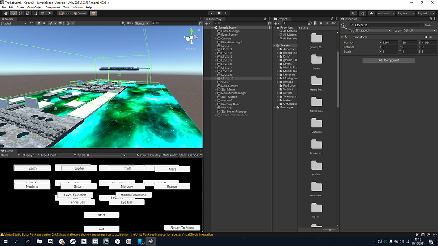Image resolution: width=438 pixels, height=246 pixels.
Task: Click Add Component button
Action: [388, 60]
